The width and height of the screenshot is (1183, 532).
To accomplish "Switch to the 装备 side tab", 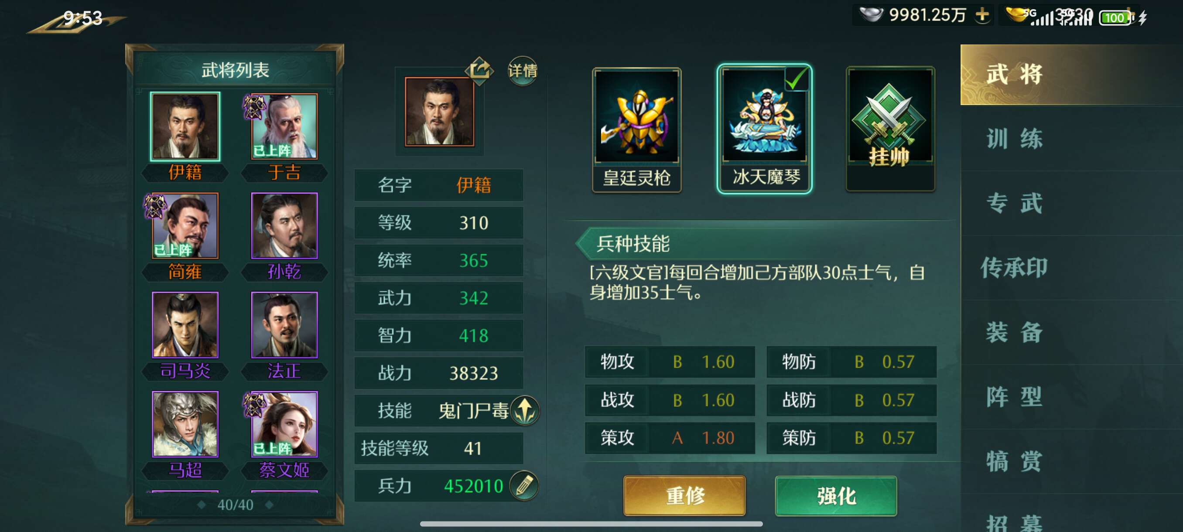I will tap(1014, 332).
